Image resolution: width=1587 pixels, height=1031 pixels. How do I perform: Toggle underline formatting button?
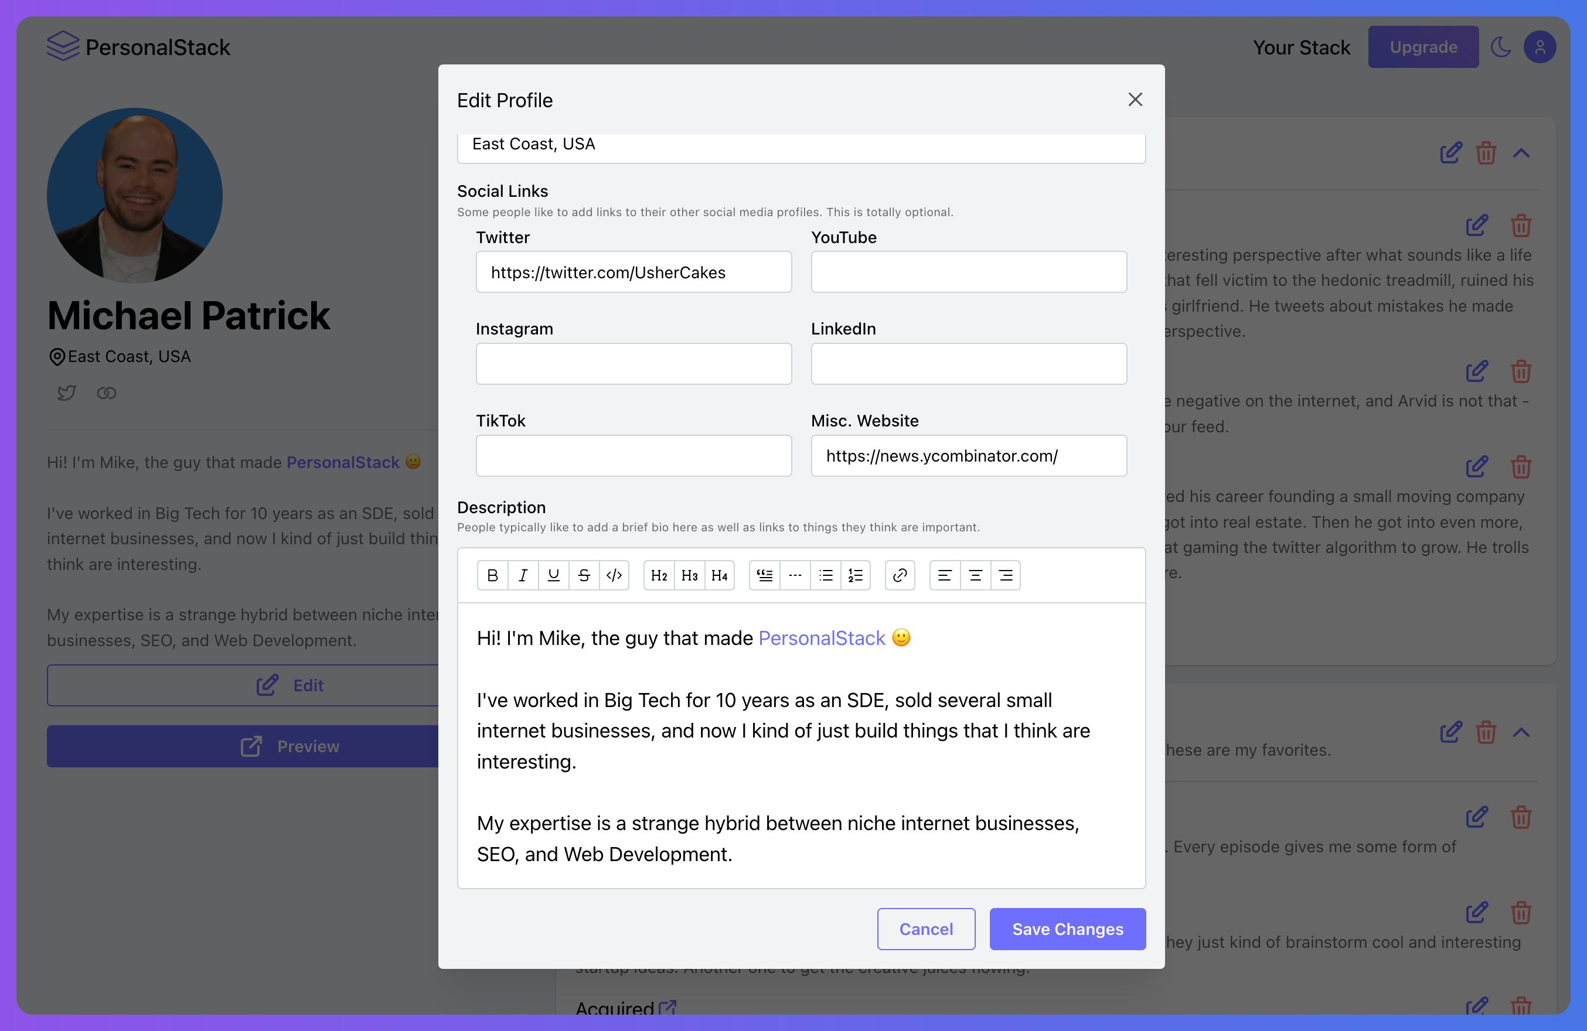553,575
